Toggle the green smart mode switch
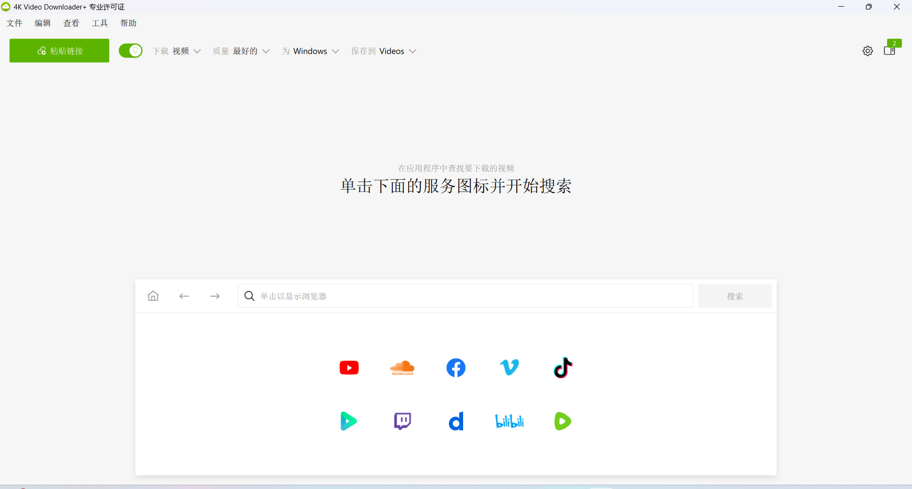This screenshot has height=489, width=912. pyautogui.click(x=131, y=51)
